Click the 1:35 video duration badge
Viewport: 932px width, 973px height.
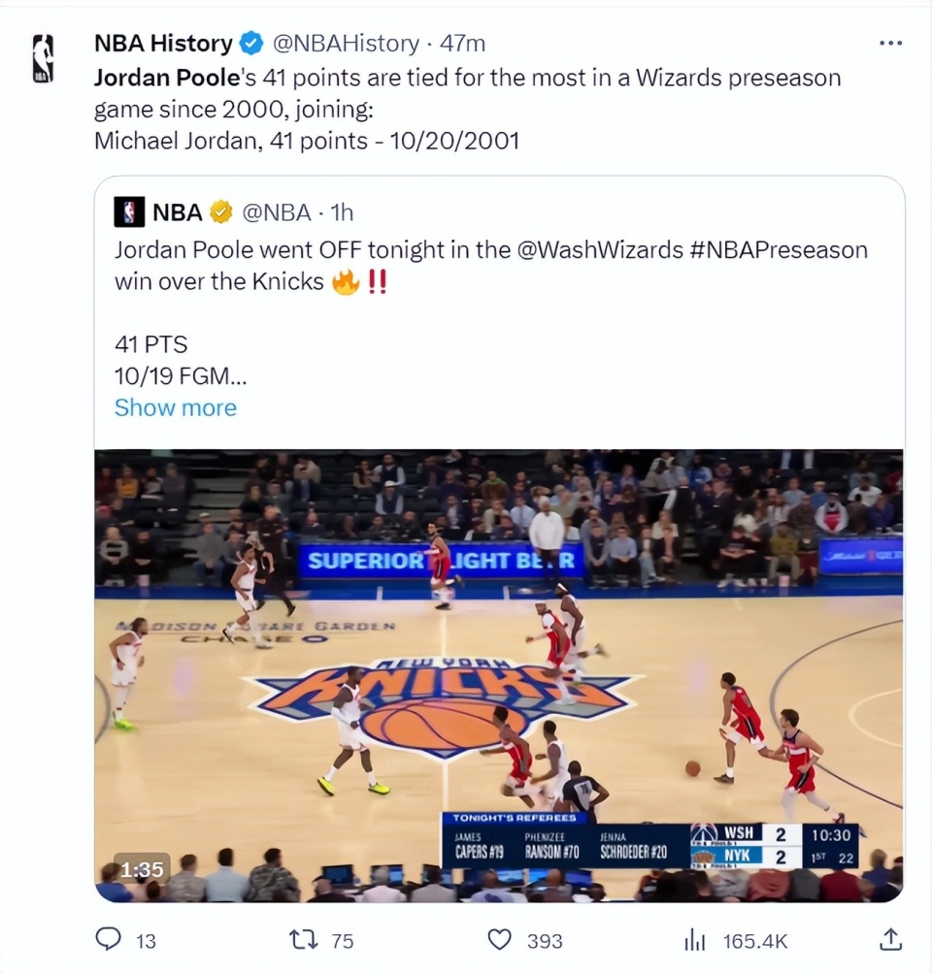[142, 869]
